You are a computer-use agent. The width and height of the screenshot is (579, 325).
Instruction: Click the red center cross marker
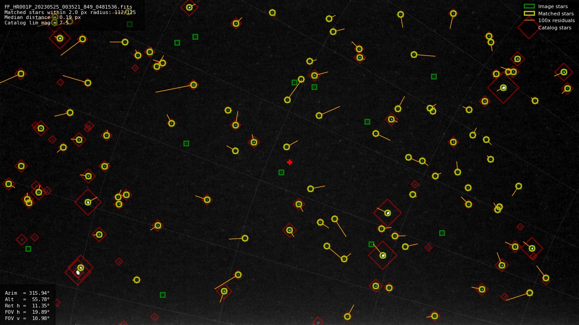tap(290, 162)
